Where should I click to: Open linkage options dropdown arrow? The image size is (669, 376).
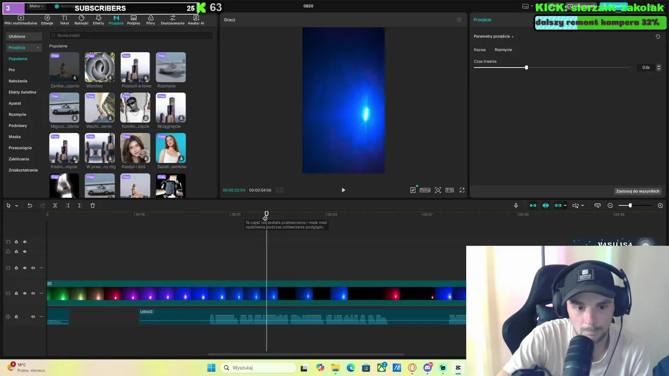click(x=565, y=206)
